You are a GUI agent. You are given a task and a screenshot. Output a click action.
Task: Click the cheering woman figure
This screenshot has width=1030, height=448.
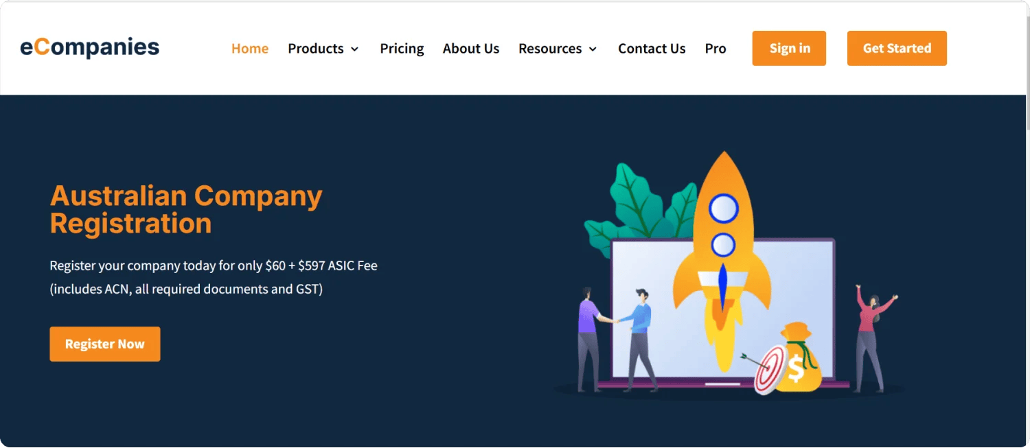(874, 338)
